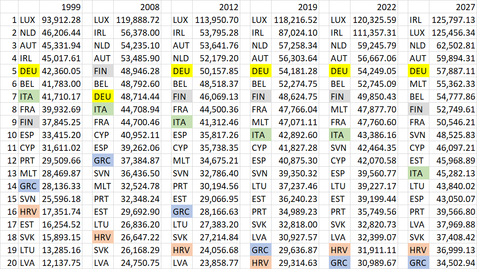477x269 pixels.
Task: Click the AUT value 45,331.94
Action: 61,45
